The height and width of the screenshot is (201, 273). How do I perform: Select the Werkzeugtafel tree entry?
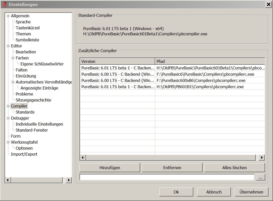tap(24, 142)
